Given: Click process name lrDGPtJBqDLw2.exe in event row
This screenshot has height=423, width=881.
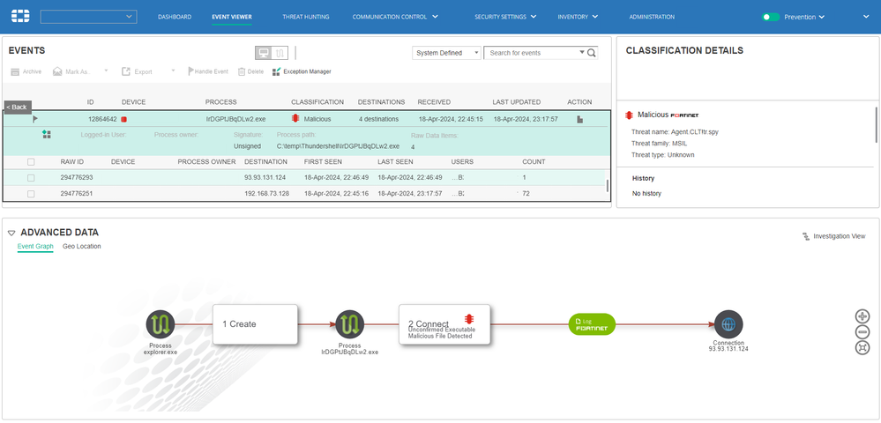Looking at the screenshot, I should 236,119.
